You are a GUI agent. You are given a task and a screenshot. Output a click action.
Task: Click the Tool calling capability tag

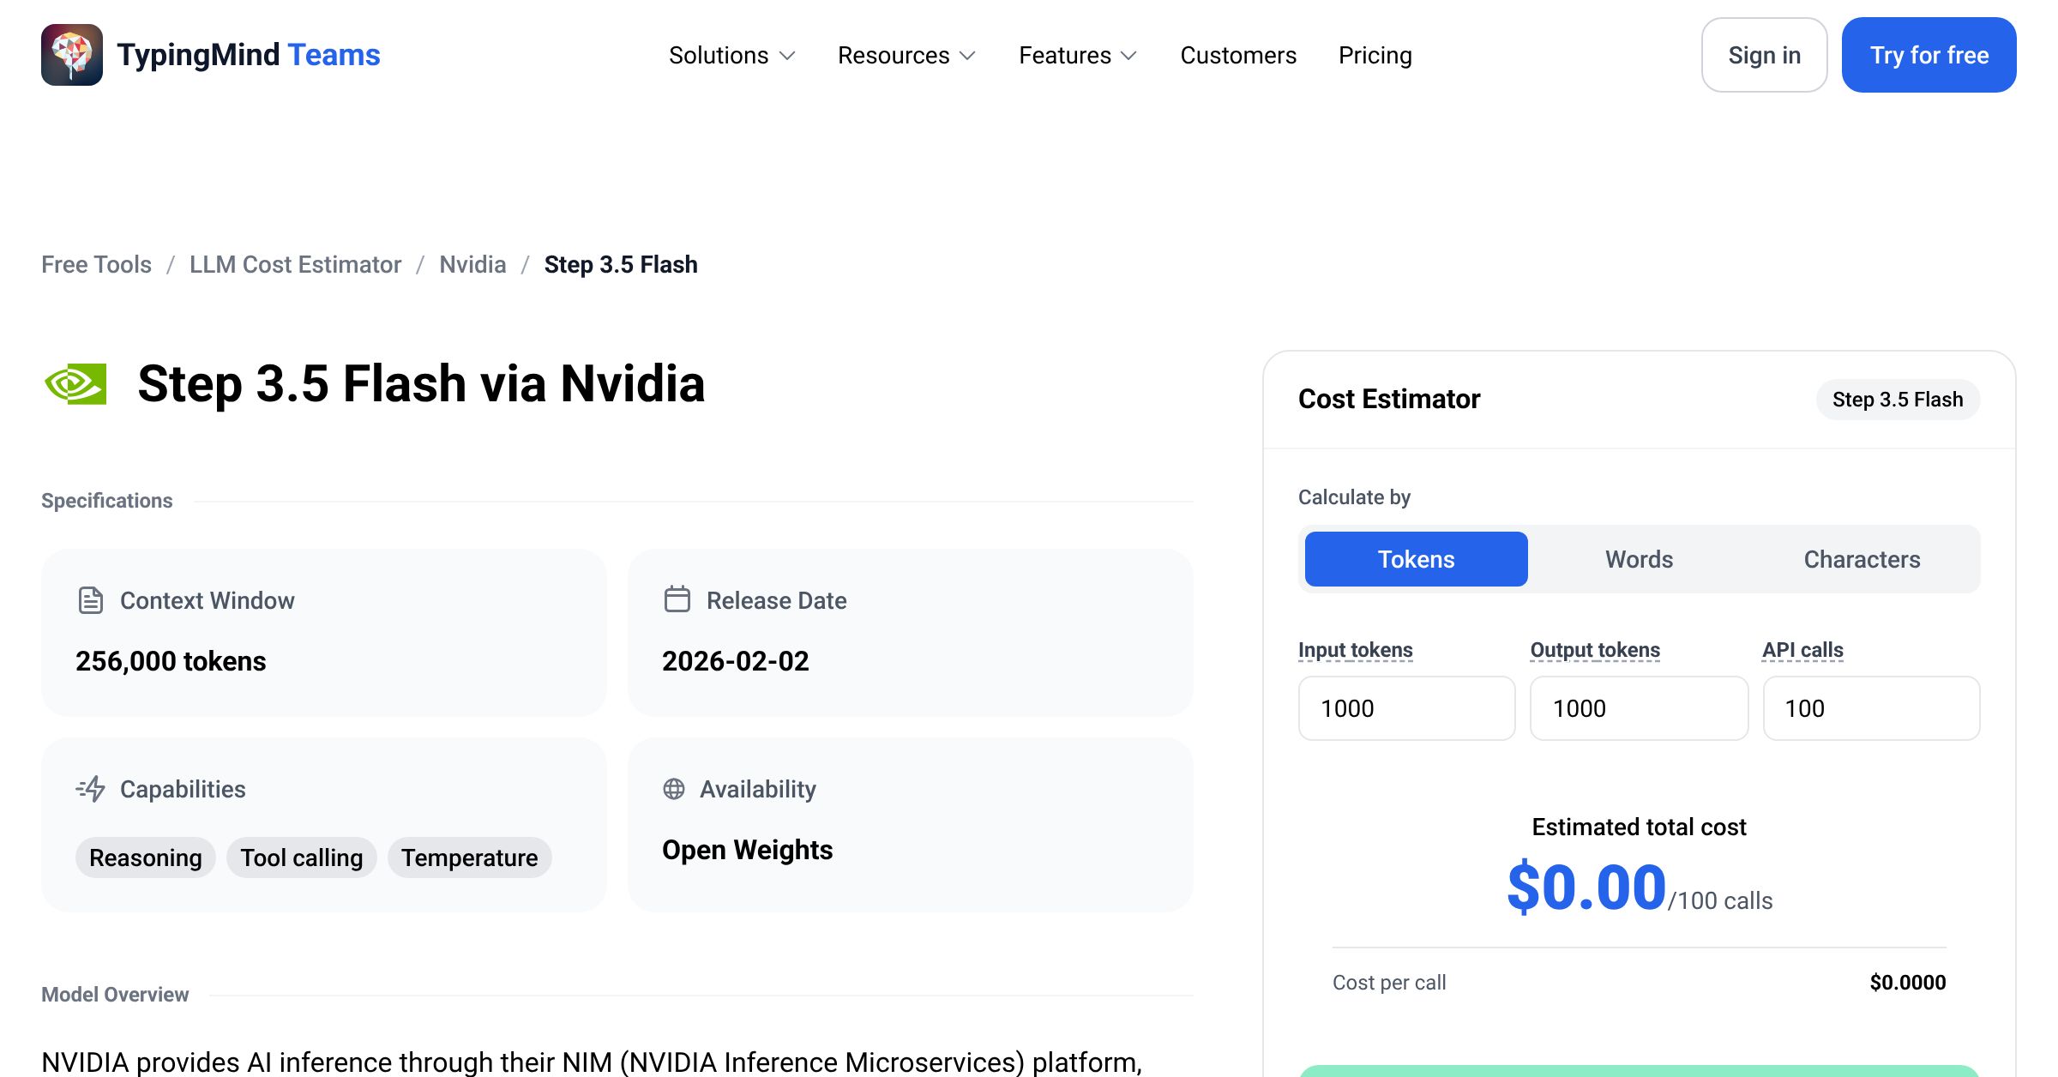coord(302,857)
